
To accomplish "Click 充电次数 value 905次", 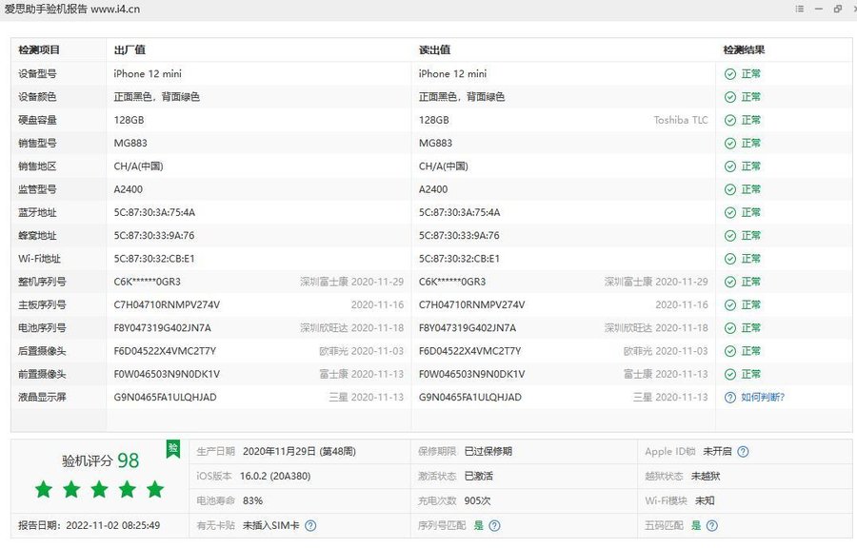I will click(477, 500).
